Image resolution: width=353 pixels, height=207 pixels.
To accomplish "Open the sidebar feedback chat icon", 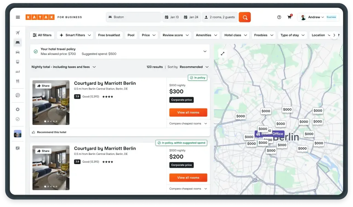I will (x=18, y=148).
